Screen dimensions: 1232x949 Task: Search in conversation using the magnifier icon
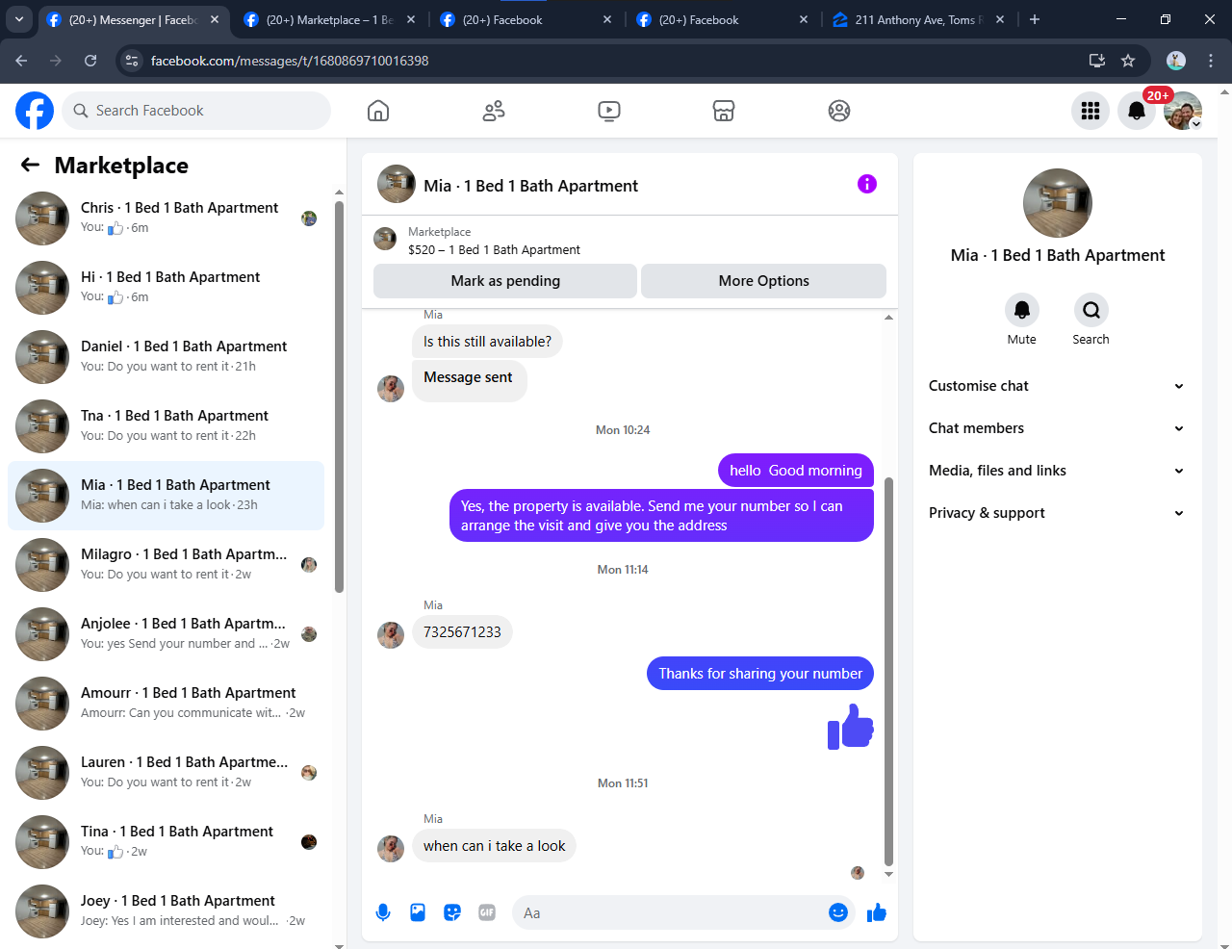click(1091, 310)
